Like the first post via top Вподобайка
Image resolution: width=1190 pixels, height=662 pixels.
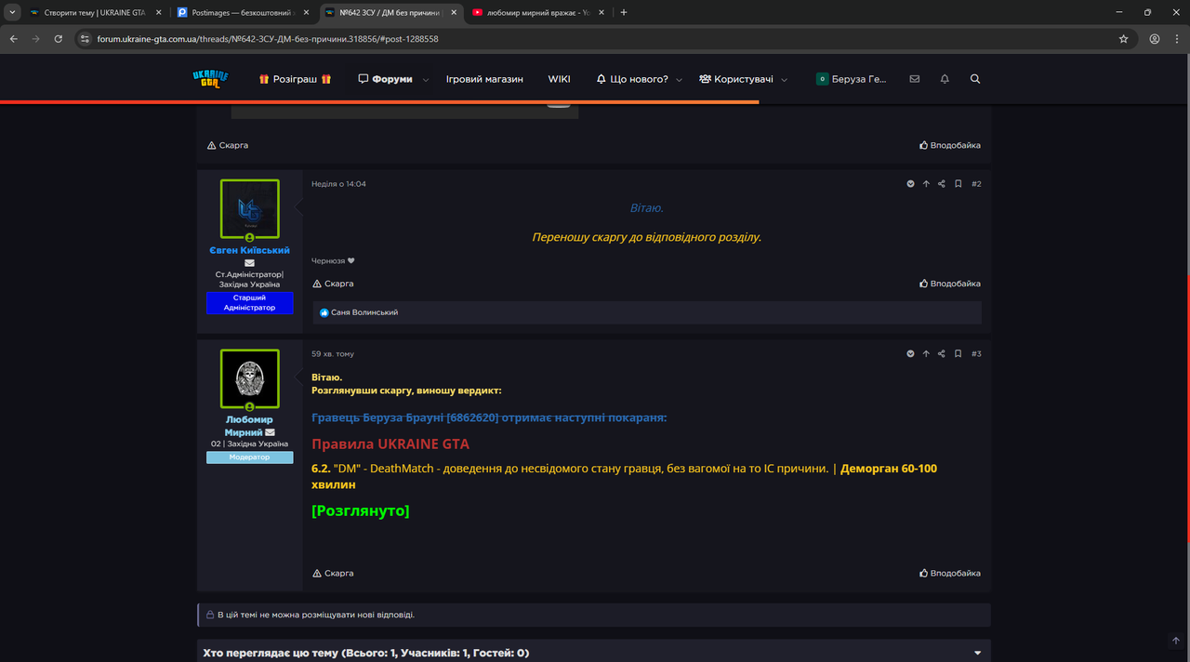click(950, 145)
